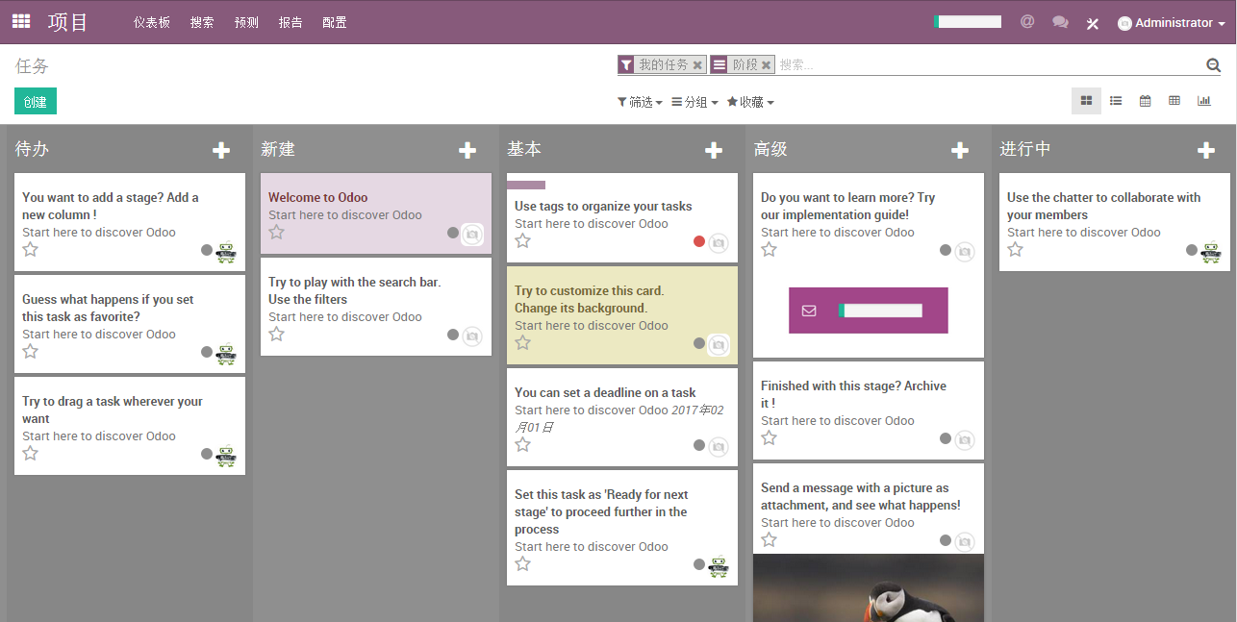Open state dropdown on 'Use the chatter' card
The height and width of the screenshot is (622, 1237).
click(1192, 250)
